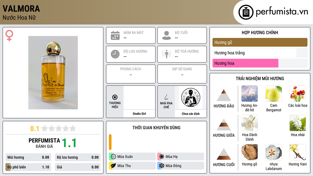Click the Trải nghiệm mùi hương heading

(x=260, y=79)
